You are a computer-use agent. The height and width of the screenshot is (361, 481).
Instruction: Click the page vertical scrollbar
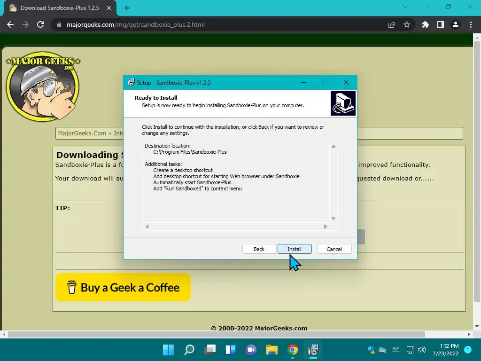pos(477,172)
